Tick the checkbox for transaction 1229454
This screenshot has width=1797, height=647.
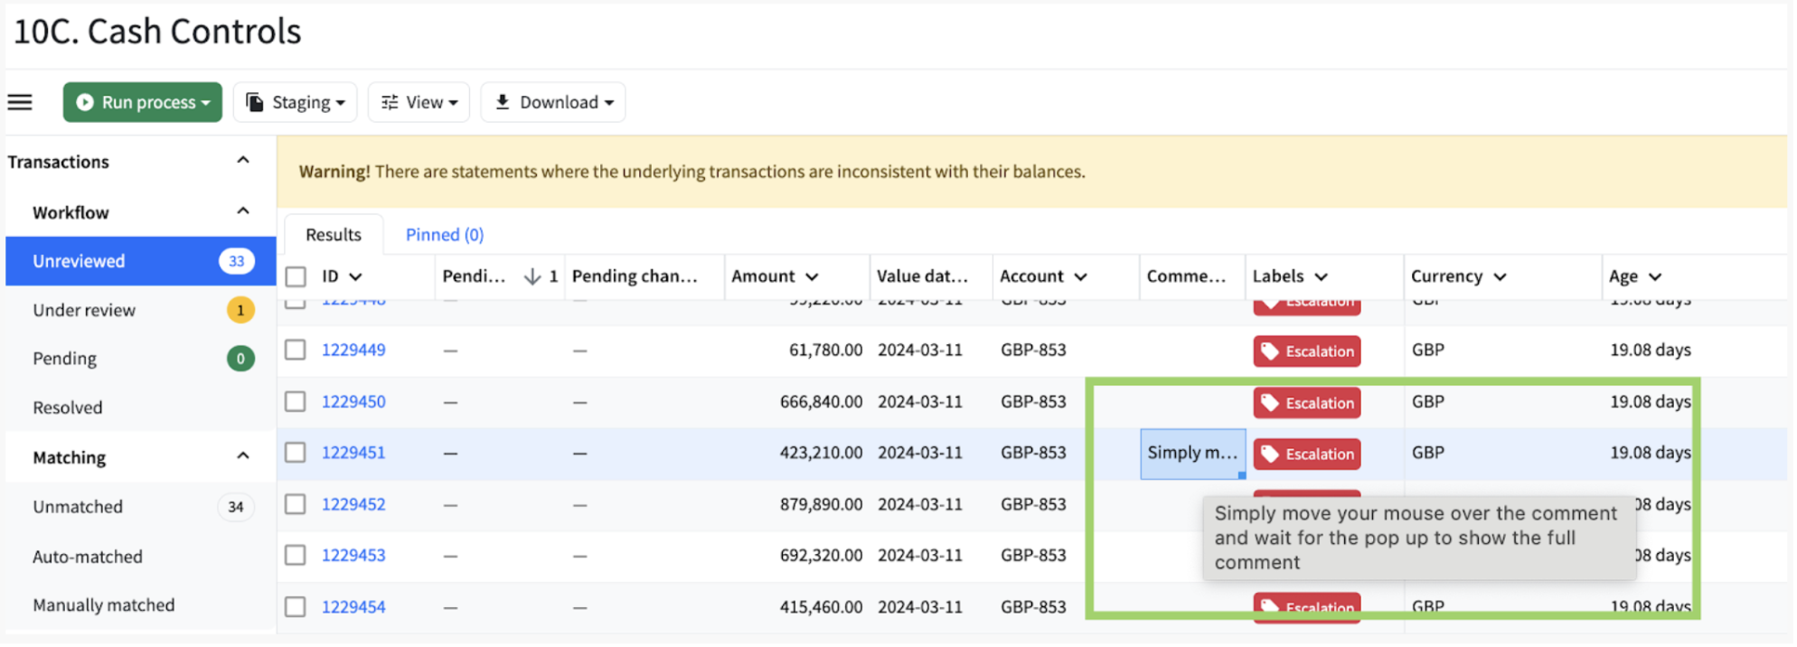pyautogui.click(x=296, y=606)
